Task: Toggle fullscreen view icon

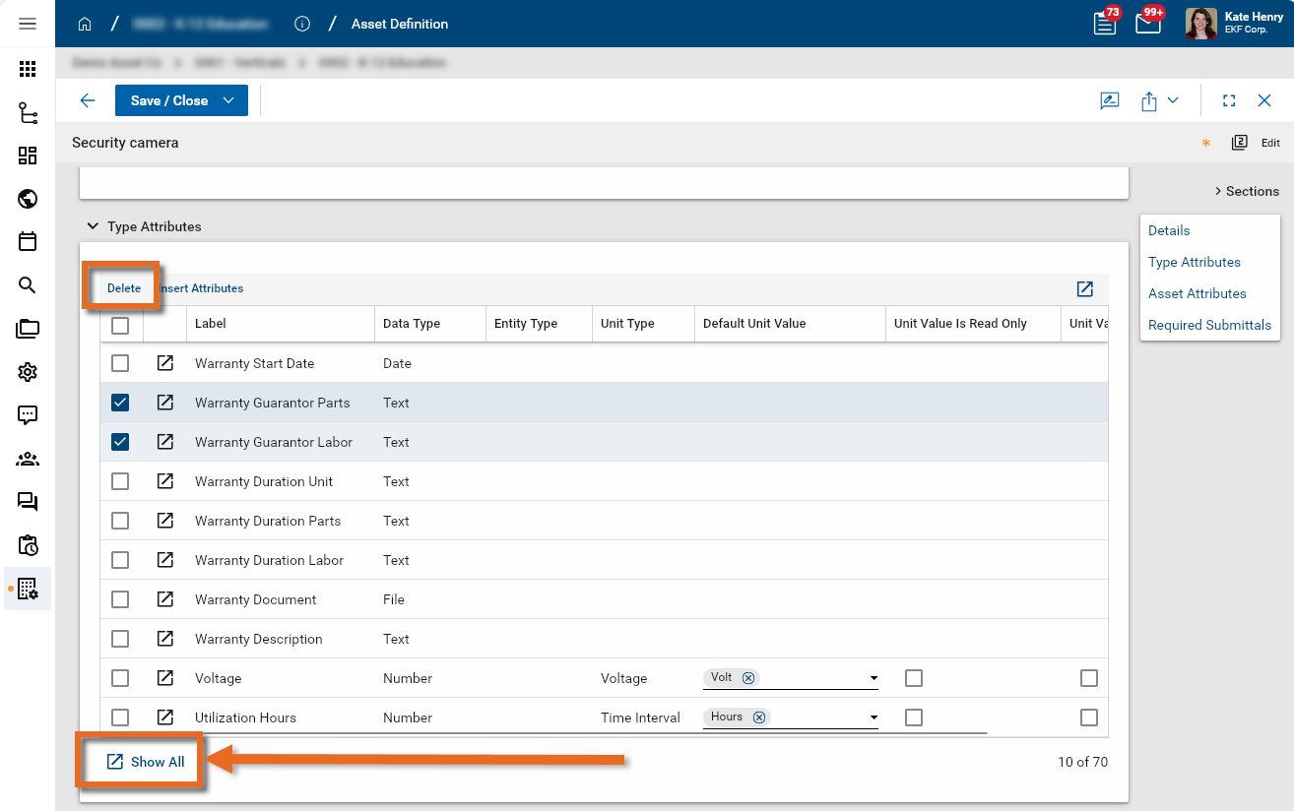Action: 1229,100
